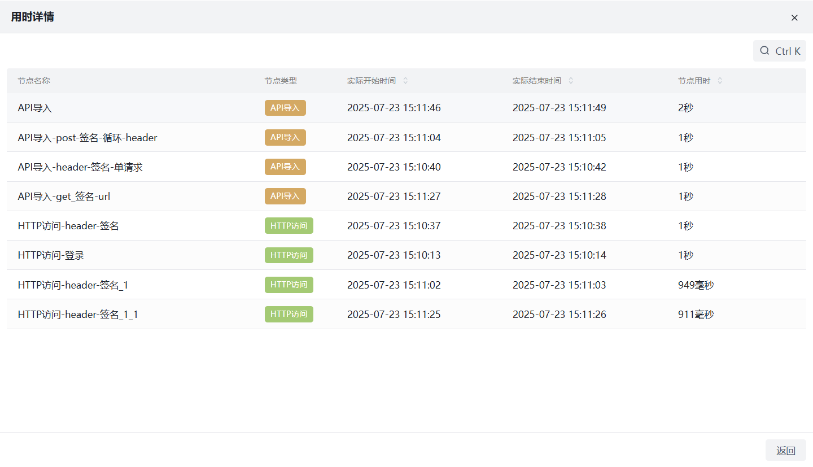Click start time 2025-07-23 15:11:46
The height and width of the screenshot is (467, 813).
point(394,108)
